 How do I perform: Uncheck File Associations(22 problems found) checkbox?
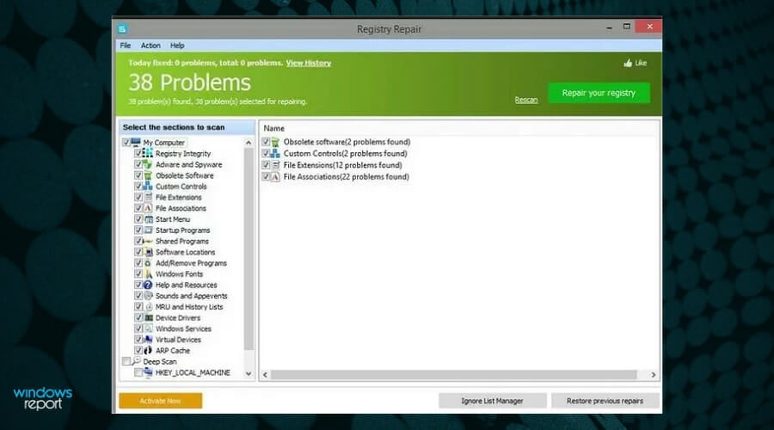(x=266, y=177)
